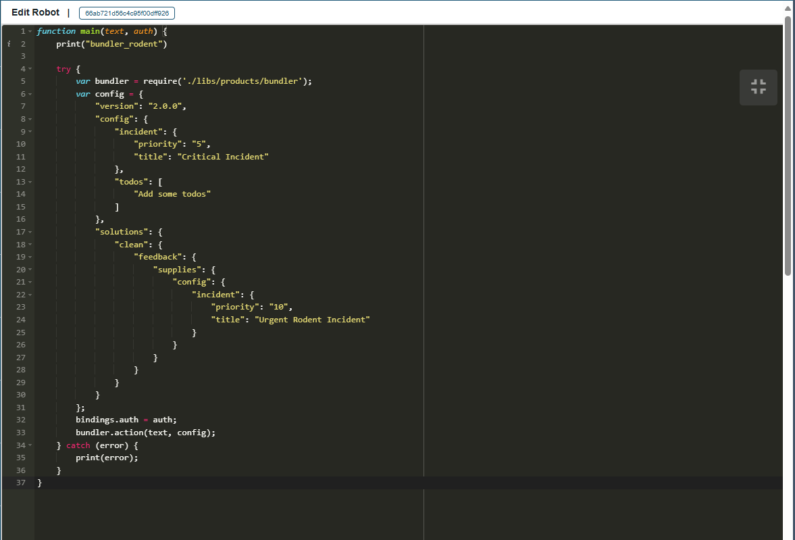Click the priority value "10"
Viewport: 795px width, 540px height.
(278, 307)
